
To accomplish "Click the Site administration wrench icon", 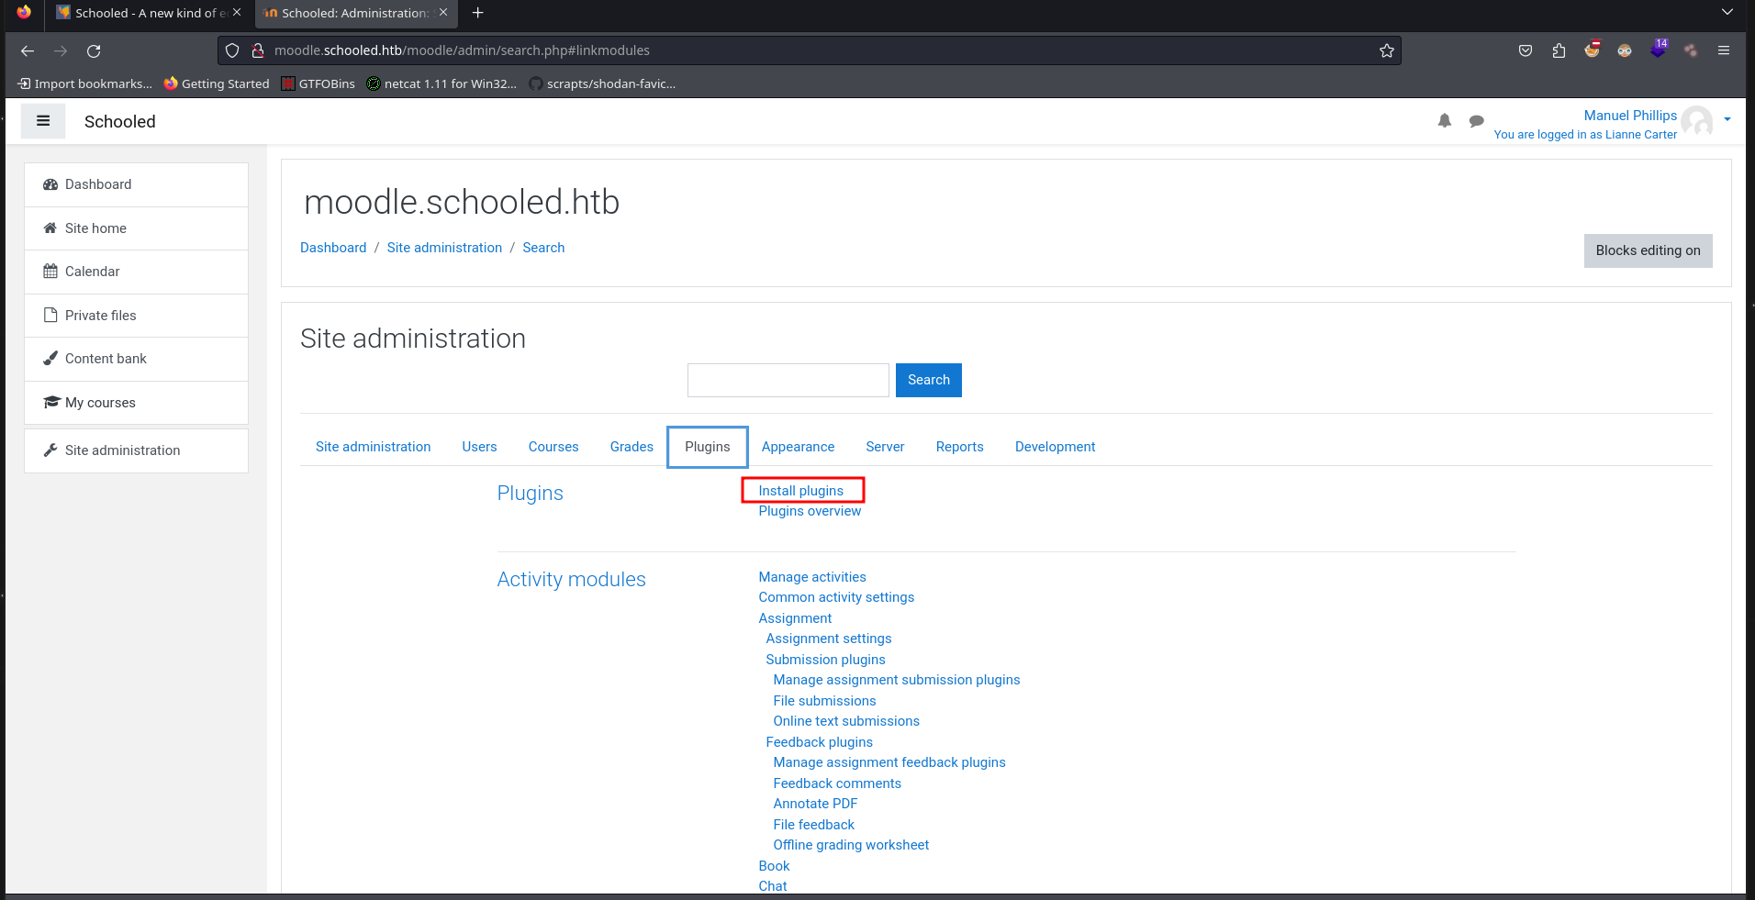I will coord(50,450).
